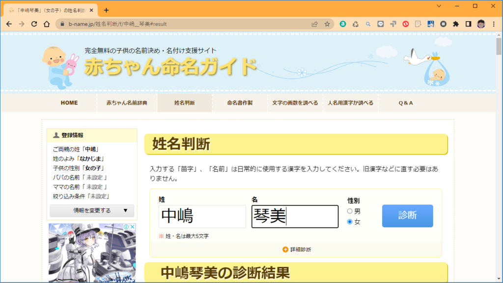Click the blue magnifier search extension icon
The width and height of the screenshot is (503, 283).
(x=368, y=24)
